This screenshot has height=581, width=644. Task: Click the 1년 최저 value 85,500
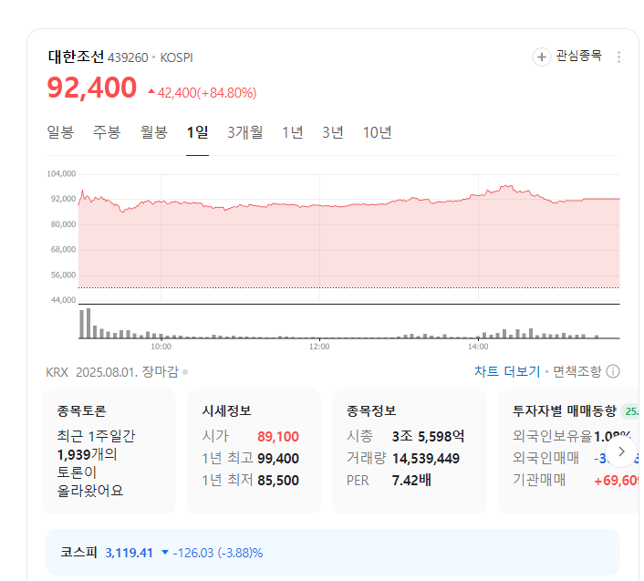click(x=278, y=480)
